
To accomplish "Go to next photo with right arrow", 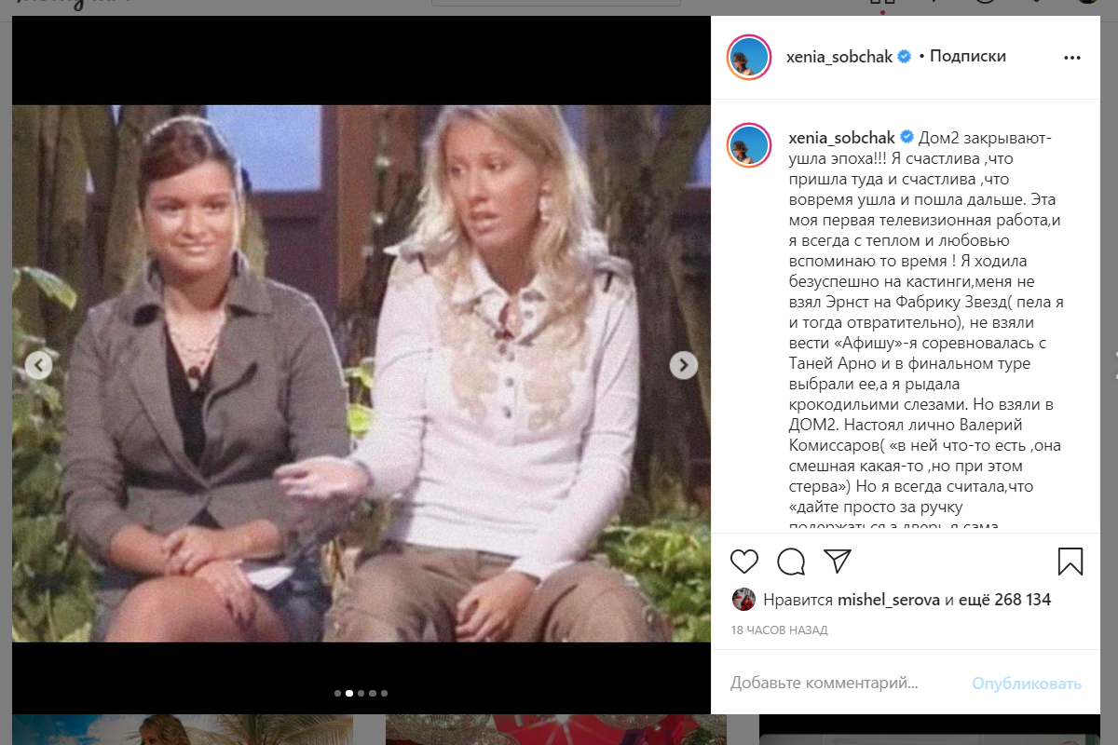I will pyautogui.click(x=684, y=365).
